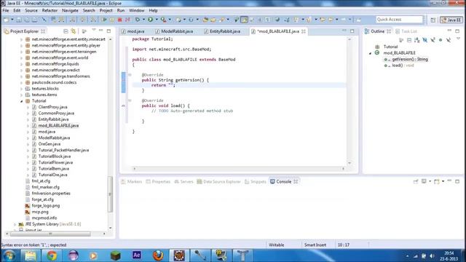
Task: Click the Java EE perspective button
Action: [451, 20]
